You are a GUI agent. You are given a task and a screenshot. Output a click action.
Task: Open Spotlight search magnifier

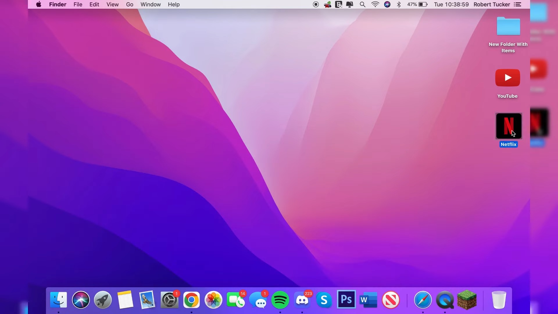(x=362, y=4)
